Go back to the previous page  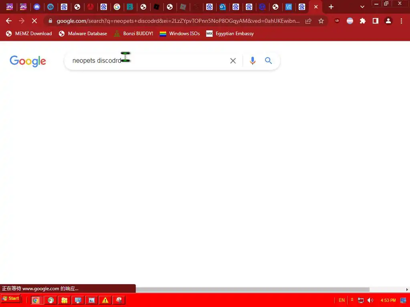9,21
